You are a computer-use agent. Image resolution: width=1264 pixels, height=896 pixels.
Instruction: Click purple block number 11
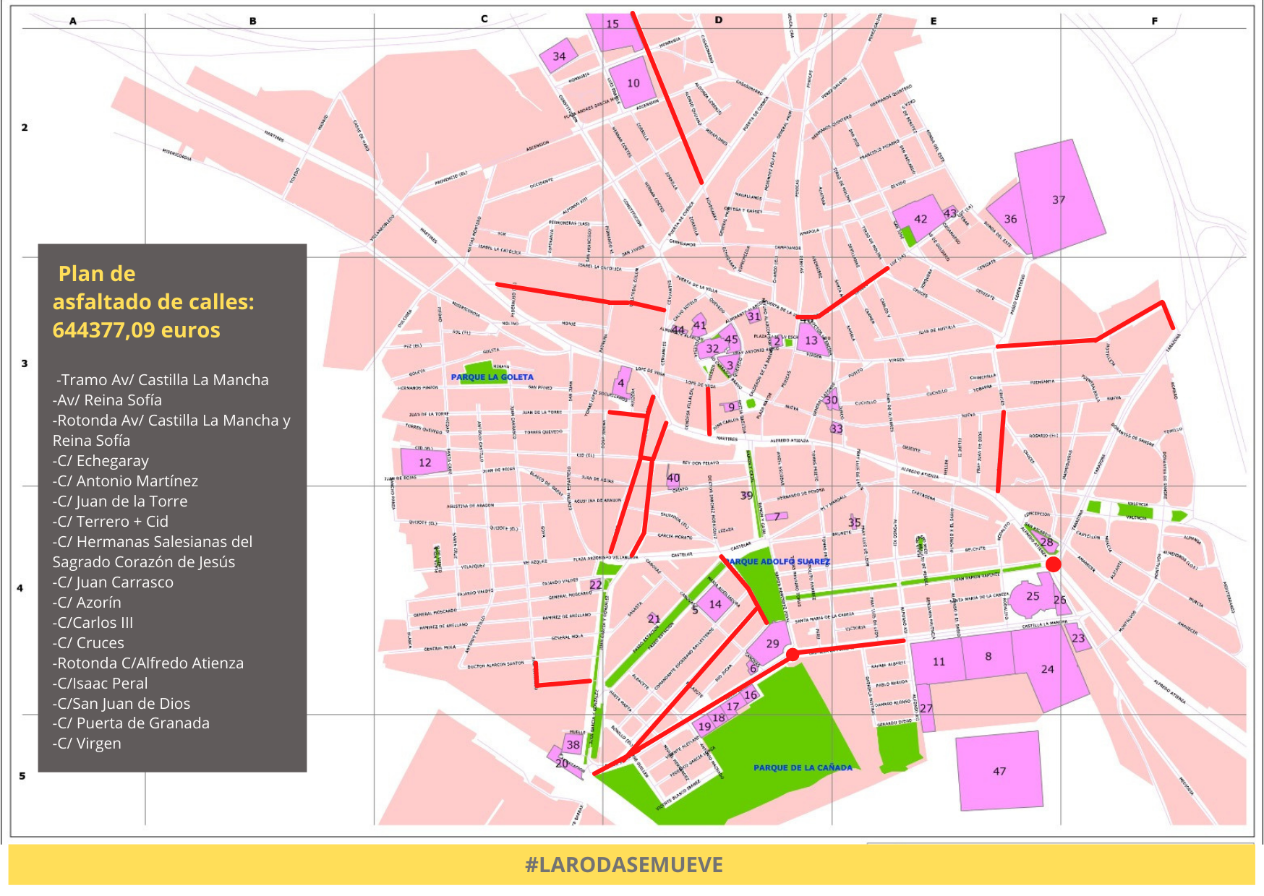click(x=938, y=661)
